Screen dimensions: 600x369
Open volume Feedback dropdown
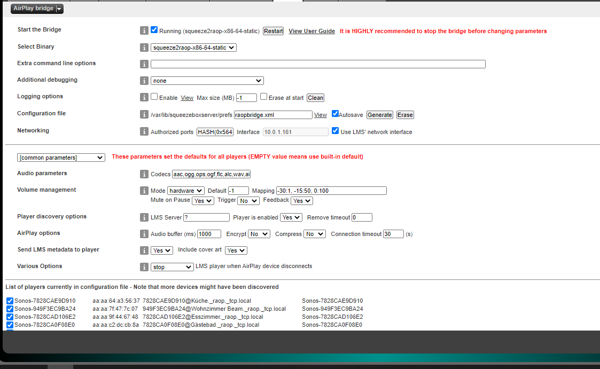pos(302,201)
